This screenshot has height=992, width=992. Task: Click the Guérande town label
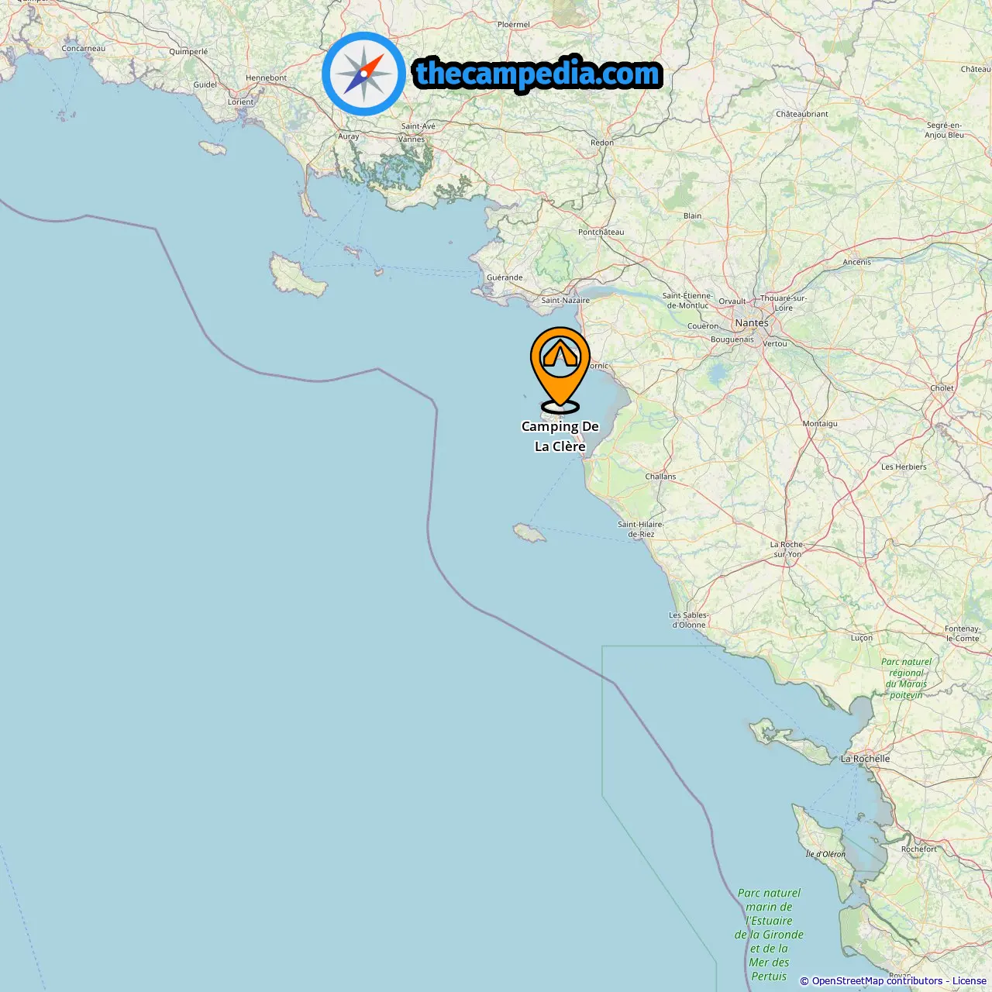coord(505,277)
